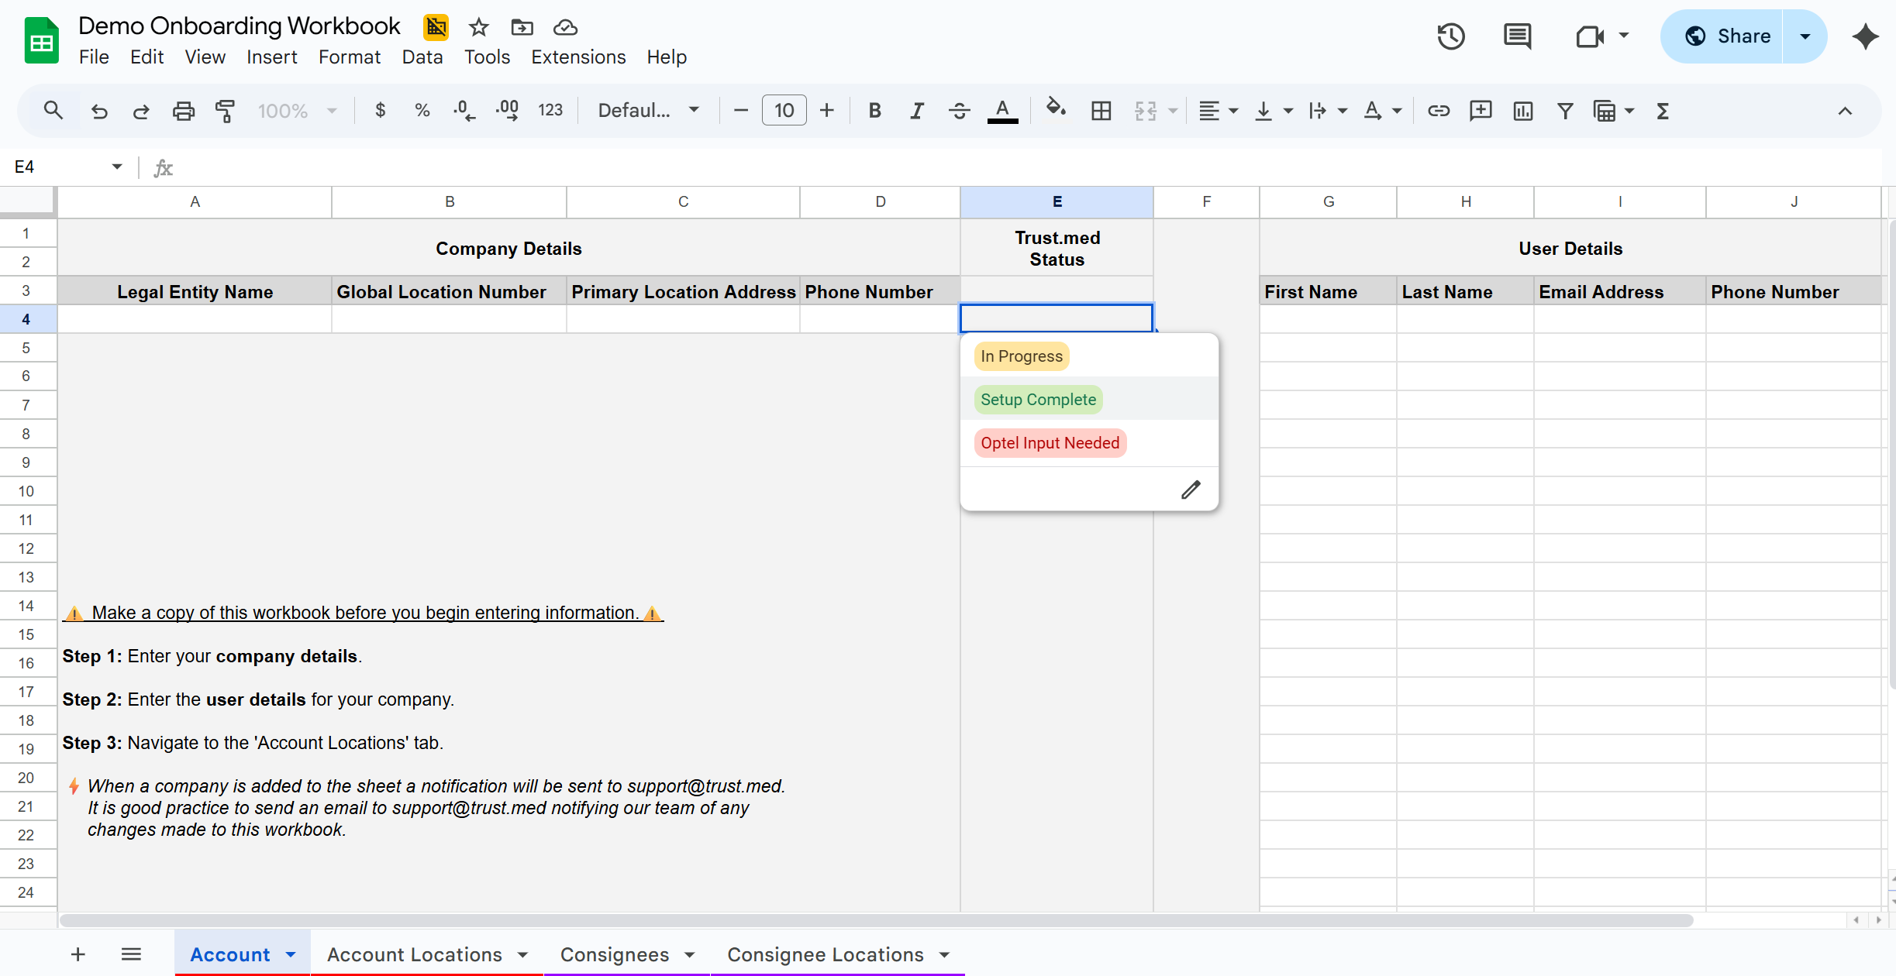The image size is (1896, 976).
Task: Click the font size field showing 10
Action: tap(784, 110)
